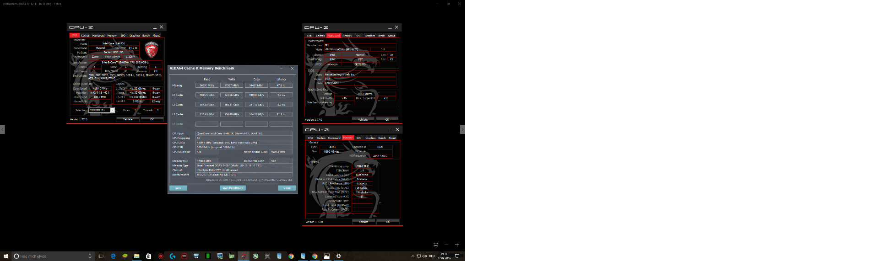Click the Cortana microphone icon
This screenshot has width=879, height=261.
click(x=90, y=256)
